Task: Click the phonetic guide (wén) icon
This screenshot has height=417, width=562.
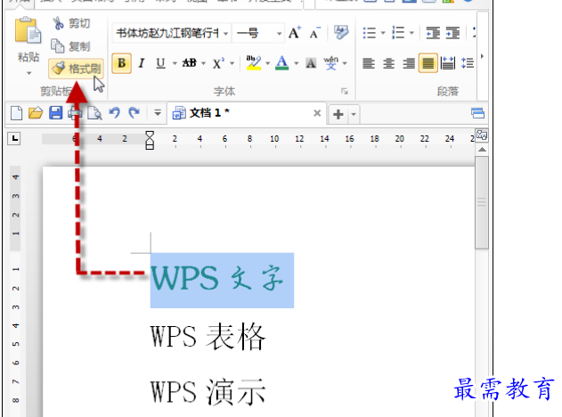Action: [330, 63]
